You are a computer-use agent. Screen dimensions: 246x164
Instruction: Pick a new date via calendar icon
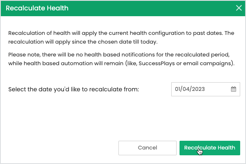(234, 89)
